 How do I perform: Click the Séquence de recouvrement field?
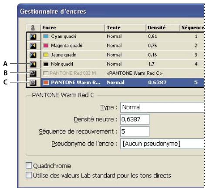coord(135,131)
